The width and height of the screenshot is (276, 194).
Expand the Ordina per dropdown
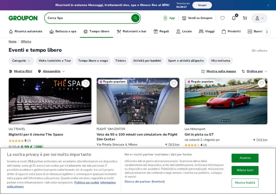(254, 71)
